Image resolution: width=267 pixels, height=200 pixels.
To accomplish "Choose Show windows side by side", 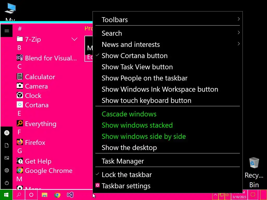I will [168, 136].
